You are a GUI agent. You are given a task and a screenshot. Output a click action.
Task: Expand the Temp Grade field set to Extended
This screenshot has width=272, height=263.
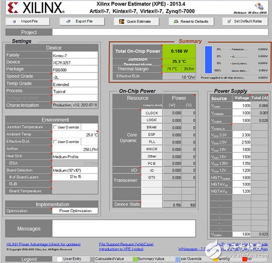click(x=74, y=84)
